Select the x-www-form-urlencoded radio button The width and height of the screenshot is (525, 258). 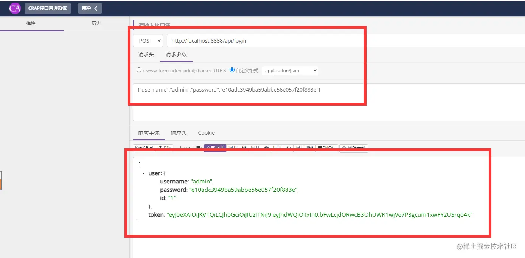click(139, 70)
